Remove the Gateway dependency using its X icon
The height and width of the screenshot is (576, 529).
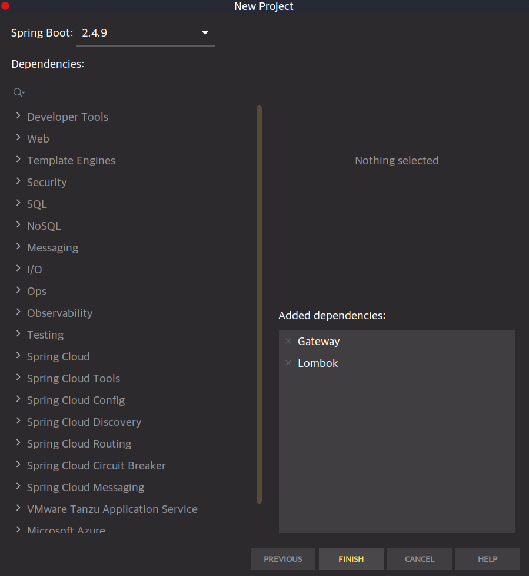(x=288, y=341)
